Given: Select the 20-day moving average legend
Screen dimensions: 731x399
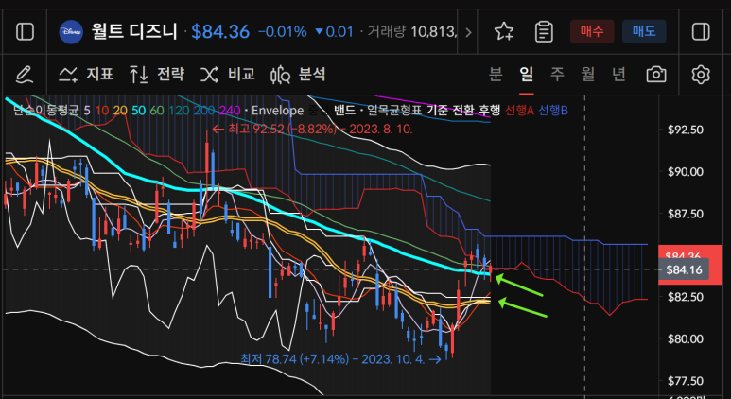Looking at the screenshot, I should pos(120,111).
